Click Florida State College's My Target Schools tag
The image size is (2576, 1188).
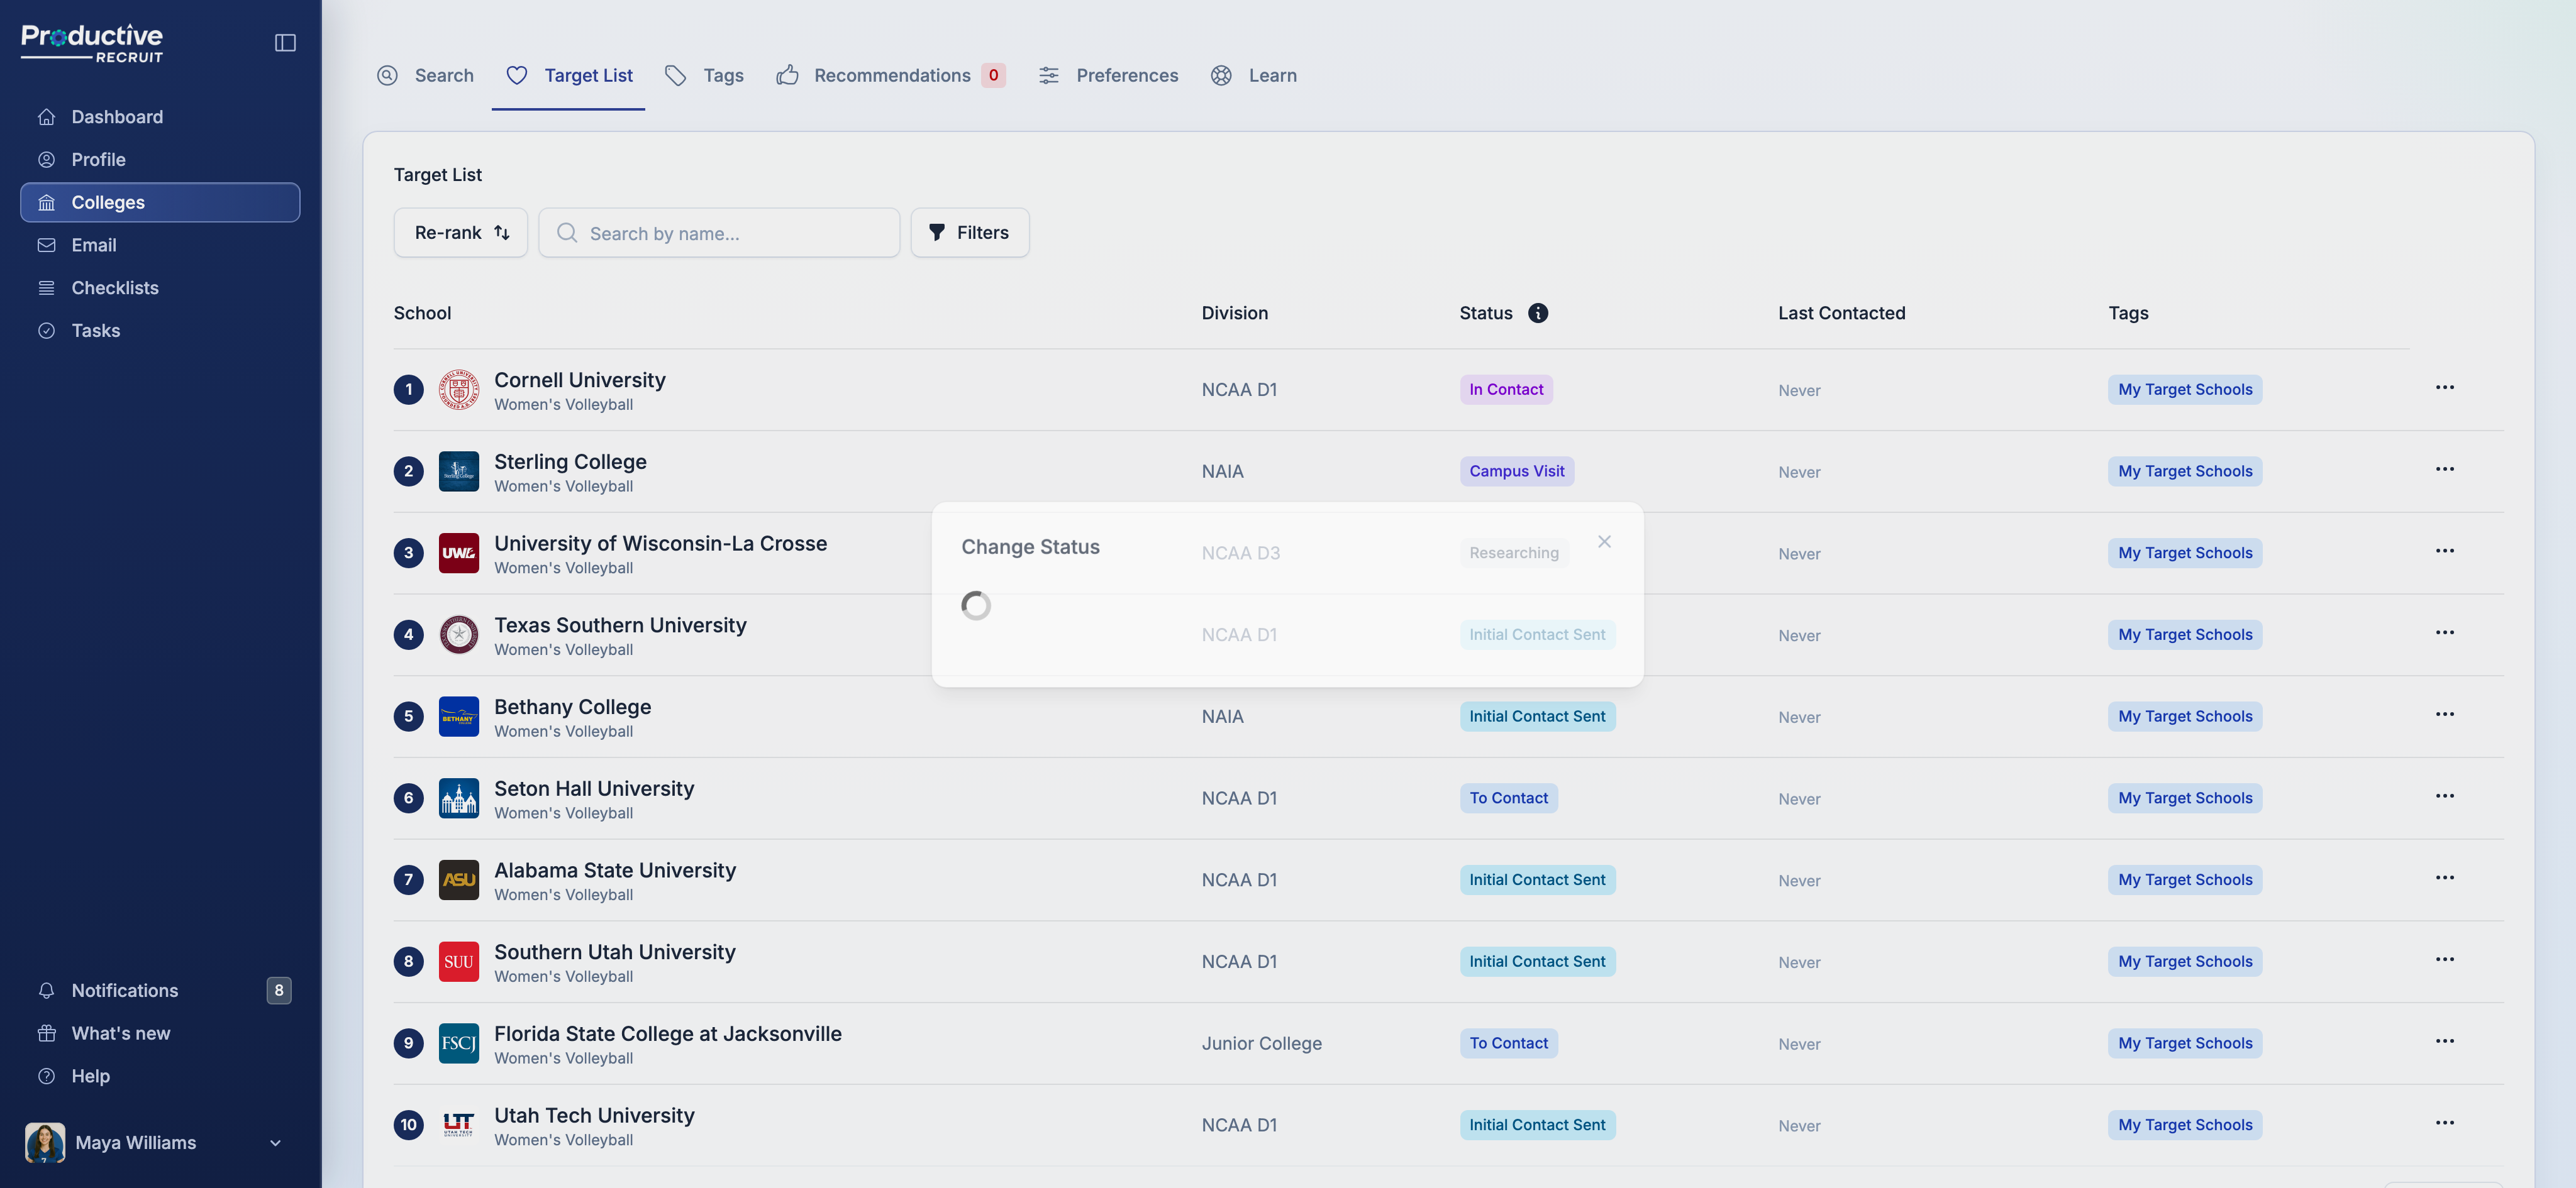coord(2185,1044)
